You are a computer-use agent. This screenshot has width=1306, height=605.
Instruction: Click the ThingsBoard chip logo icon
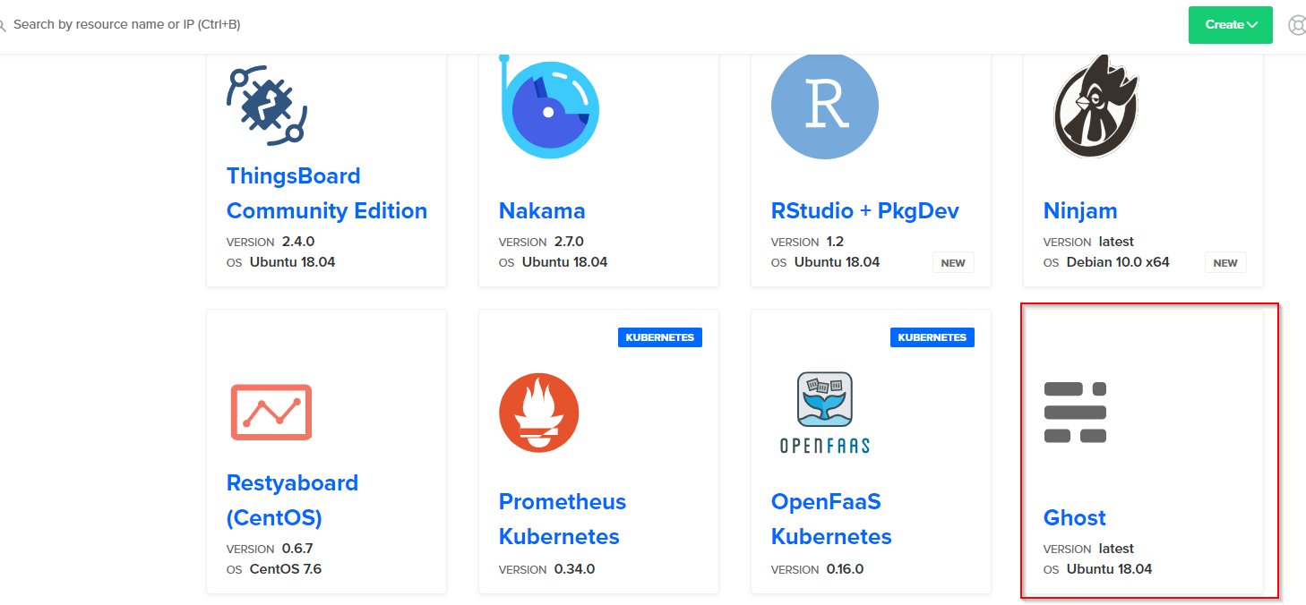[267, 104]
